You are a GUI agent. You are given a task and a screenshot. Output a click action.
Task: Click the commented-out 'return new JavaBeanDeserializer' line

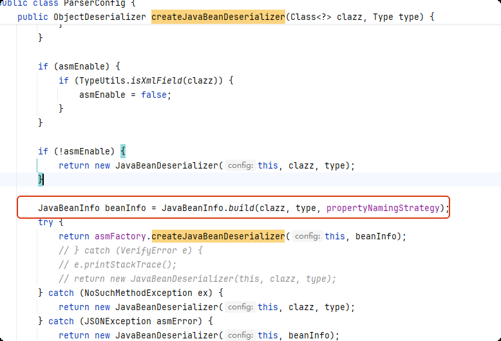tap(198, 279)
